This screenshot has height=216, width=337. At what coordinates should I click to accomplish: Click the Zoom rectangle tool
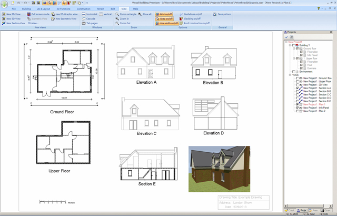click(126, 14)
